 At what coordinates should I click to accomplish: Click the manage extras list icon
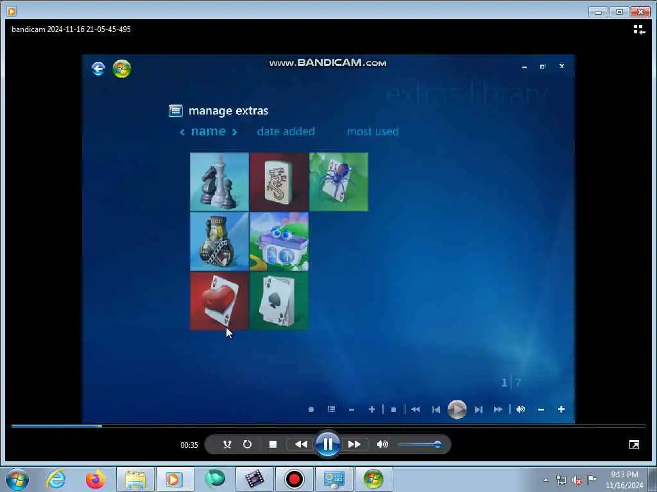point(176,111)
